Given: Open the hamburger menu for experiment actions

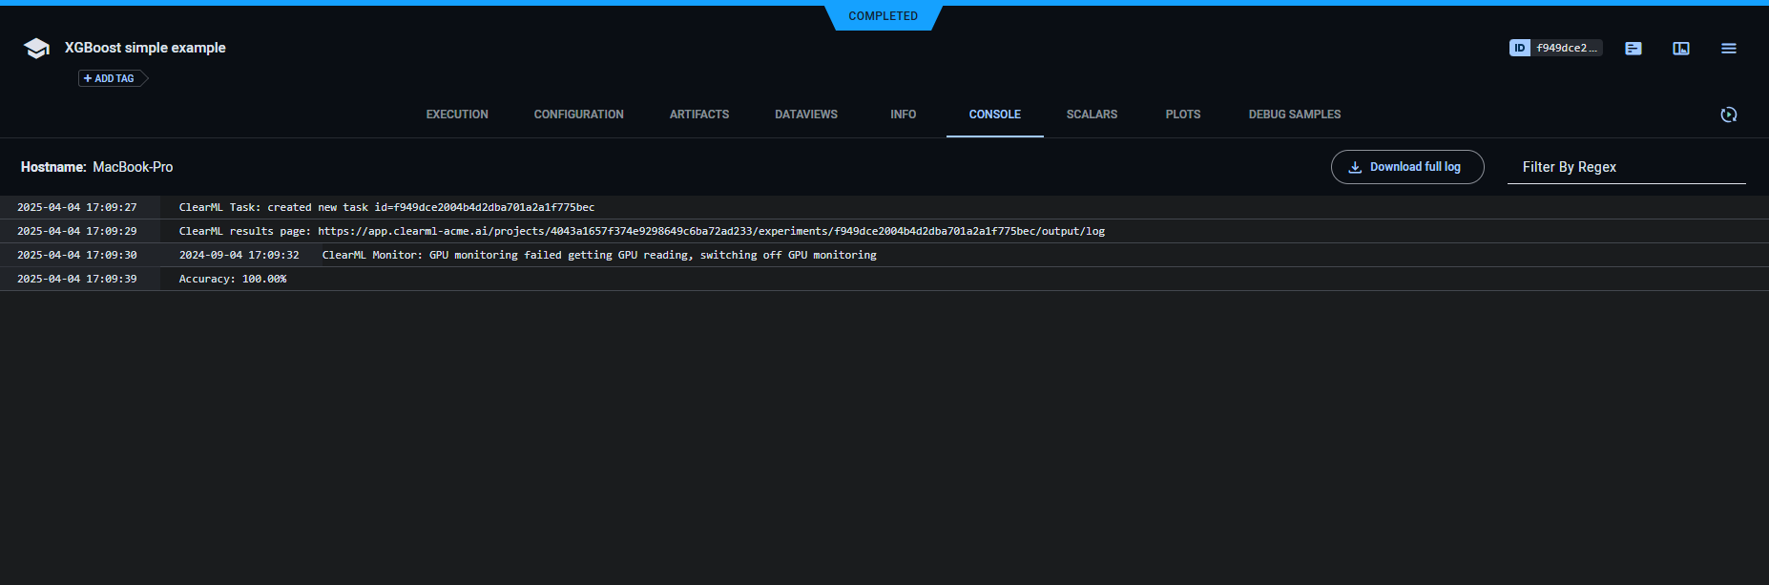Looking at the screenshot, I should click(1728, 49).
